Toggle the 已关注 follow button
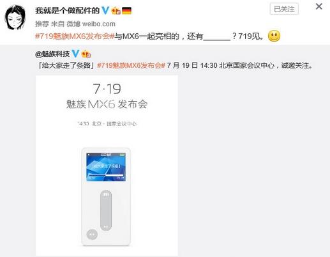The width and height of the screenshot is (330, 257). click(x=284, y=9)
